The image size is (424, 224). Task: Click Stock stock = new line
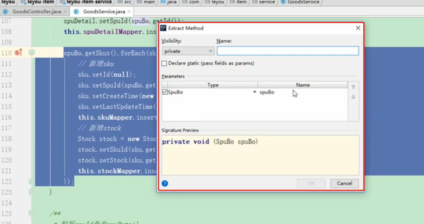click(x=117, y=139)
